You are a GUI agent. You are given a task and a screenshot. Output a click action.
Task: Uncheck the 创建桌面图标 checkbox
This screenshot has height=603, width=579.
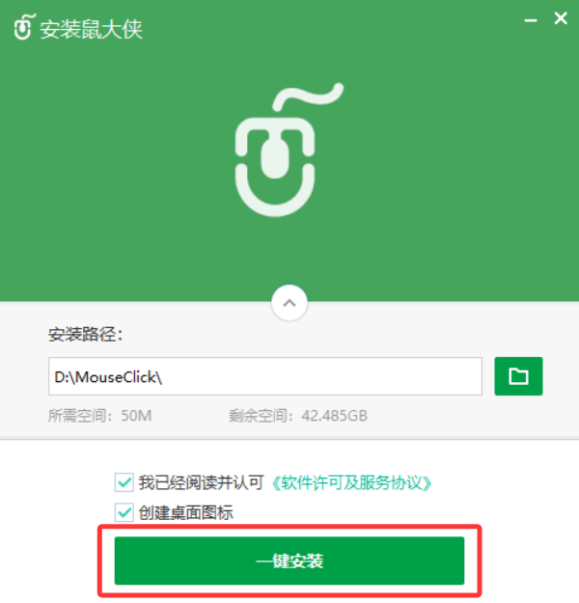(124, 512)
